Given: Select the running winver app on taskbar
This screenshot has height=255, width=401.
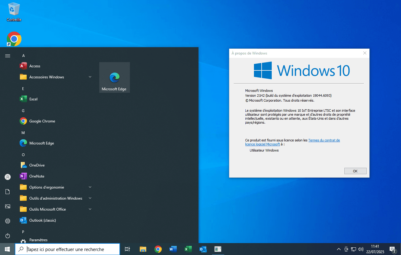Looking at the screenshot, I should 218,249.
